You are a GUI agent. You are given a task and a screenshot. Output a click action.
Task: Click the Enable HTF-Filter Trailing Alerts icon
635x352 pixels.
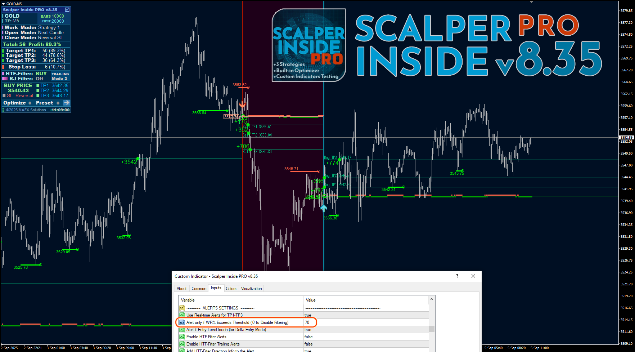(x=182, y=344)
